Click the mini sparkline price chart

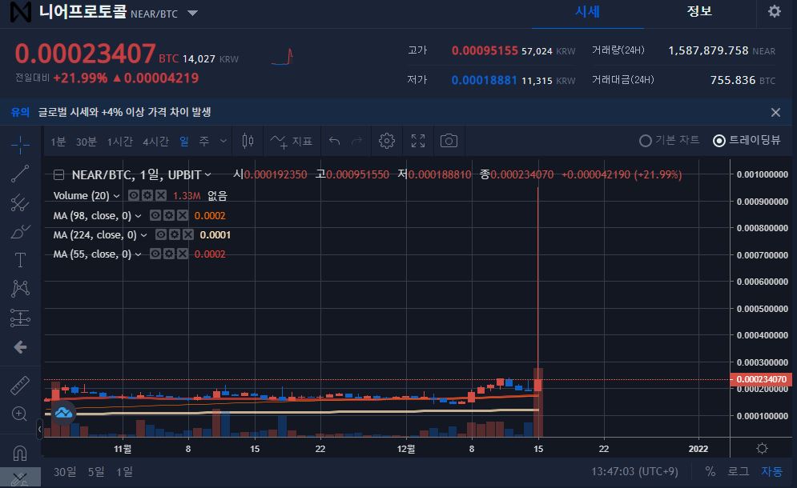click(x=282, y=57)
